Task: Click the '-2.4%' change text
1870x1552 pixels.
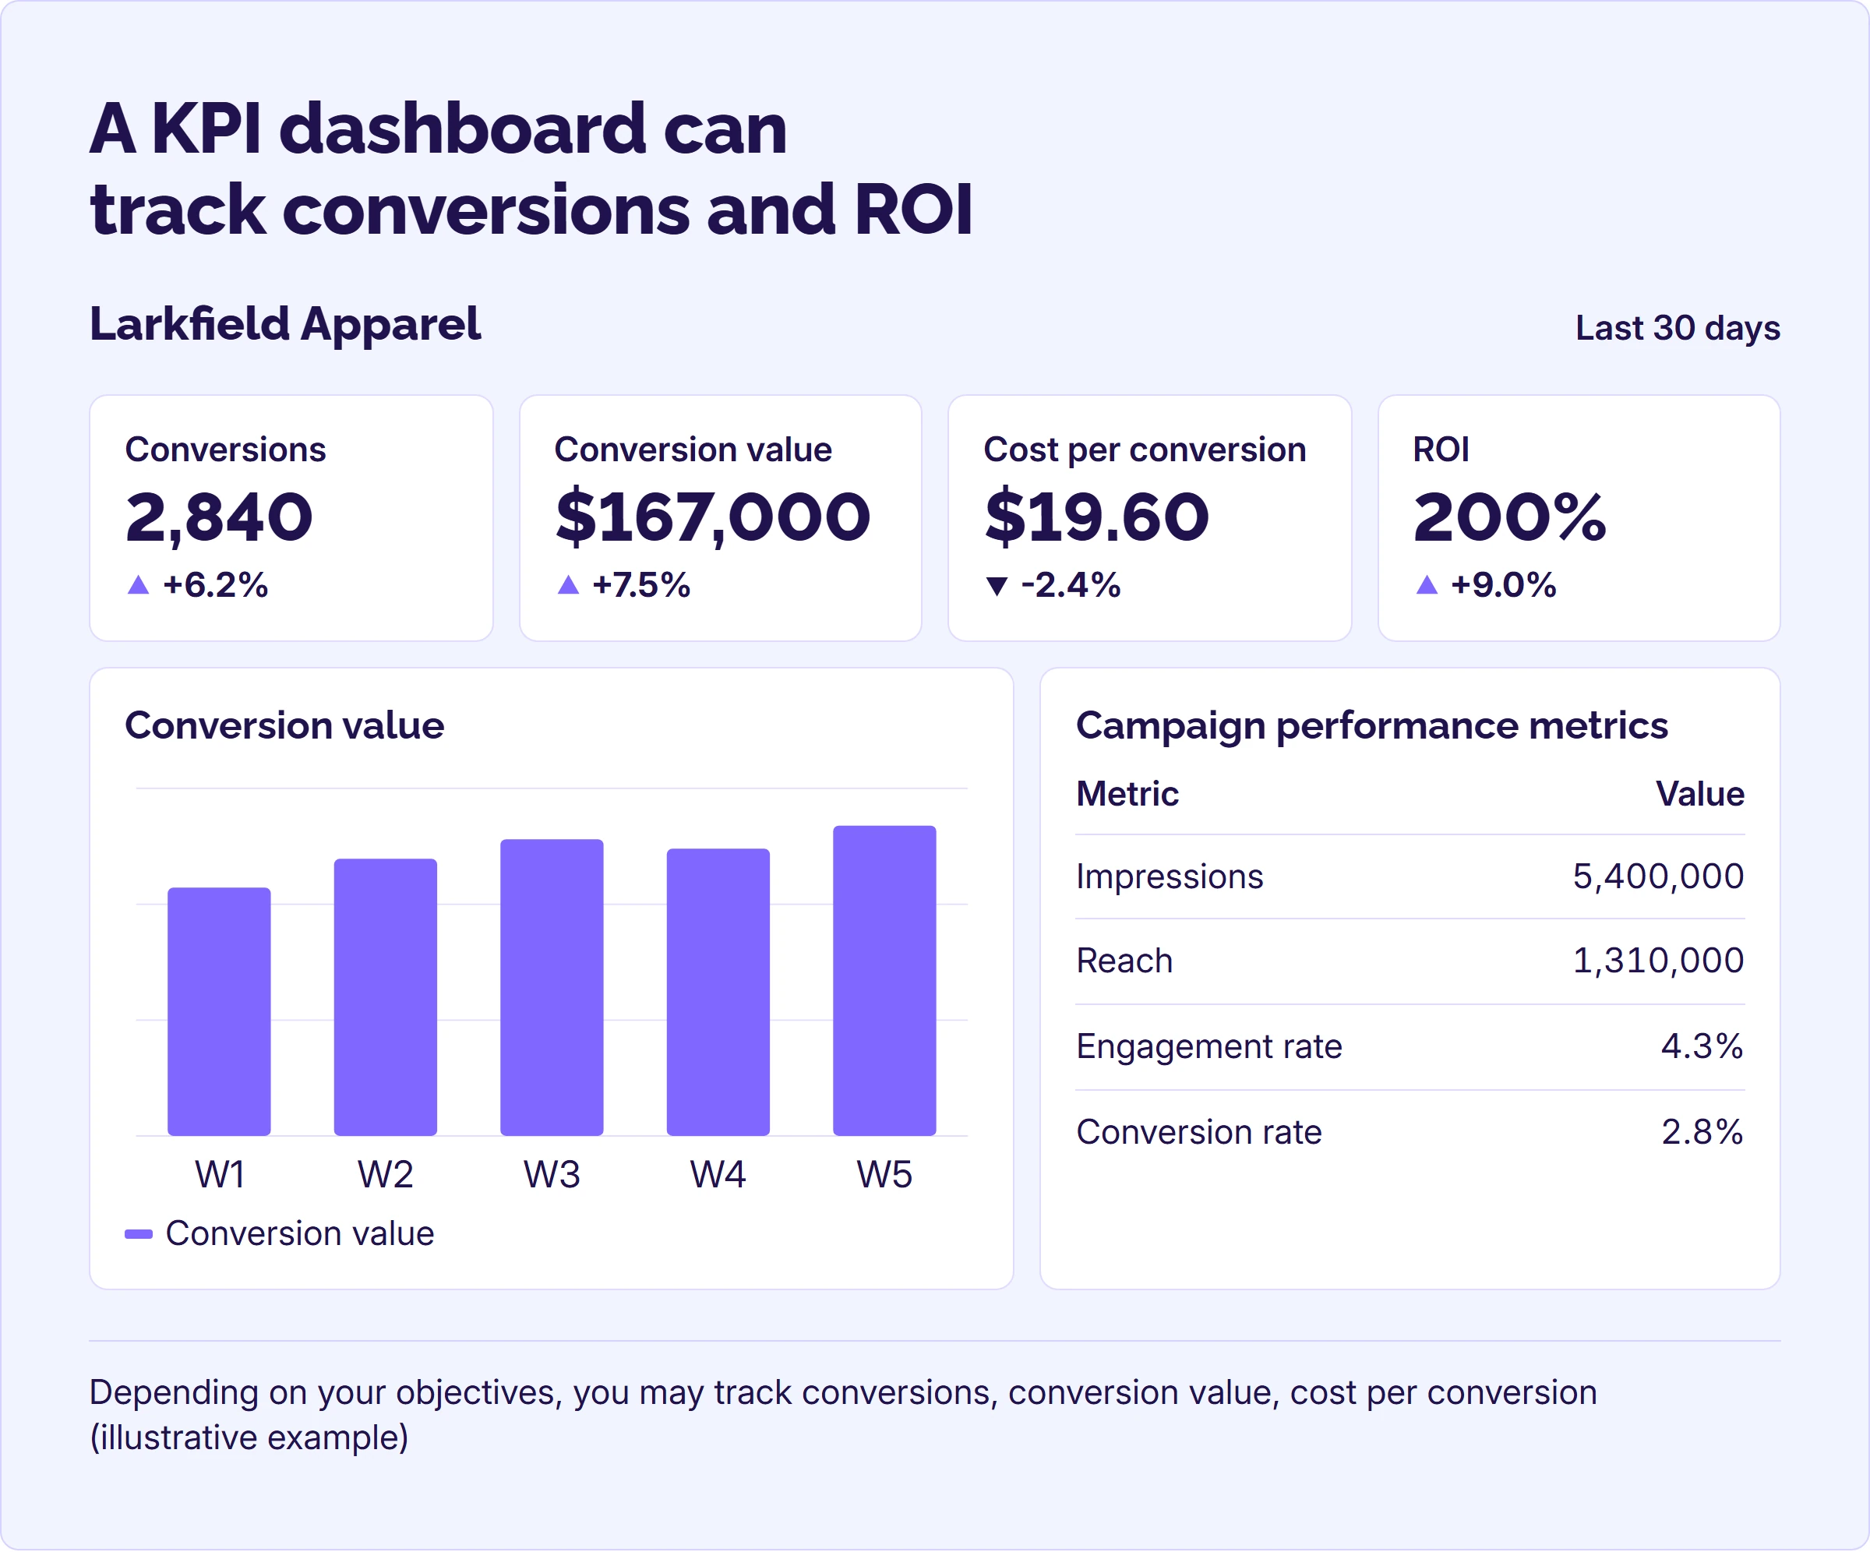Action: click(x=1071, y=586)
